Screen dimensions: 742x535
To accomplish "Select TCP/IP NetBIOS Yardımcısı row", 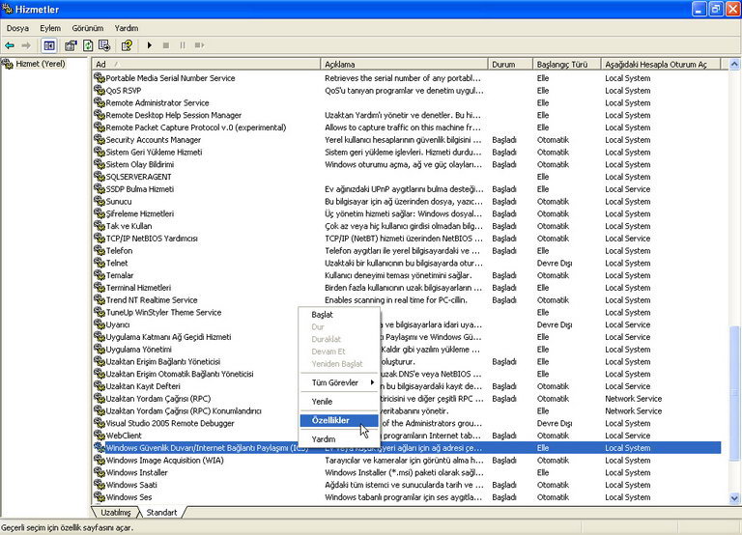I will click(x=407, y=238).
